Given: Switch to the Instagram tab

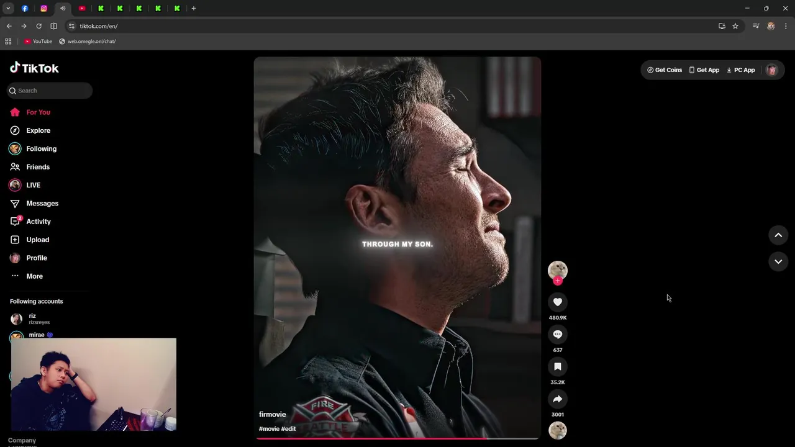Looking at the screenshot, I should (43, 8).
